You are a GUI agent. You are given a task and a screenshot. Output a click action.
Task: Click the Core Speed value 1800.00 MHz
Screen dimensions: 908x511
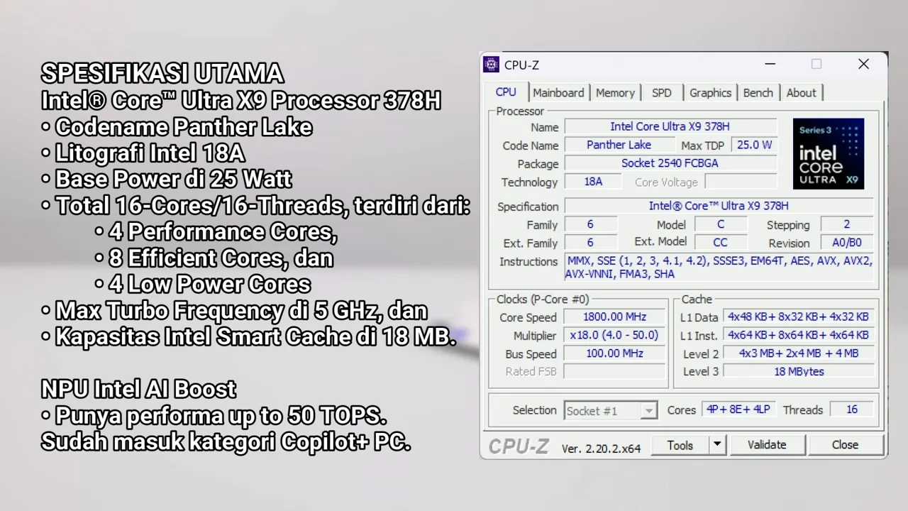tap(614, 317)
